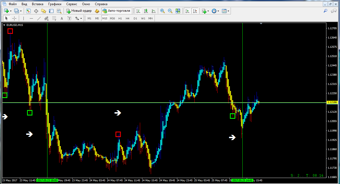This screenshot has width=340, height=184.
Task: Expand the indicators list dropdown
Action: coord(208,11)
